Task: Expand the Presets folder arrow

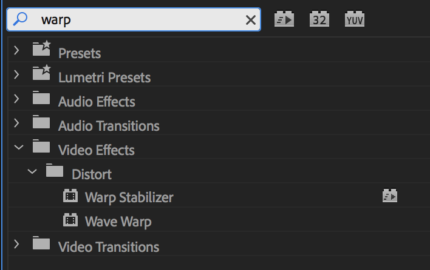Action: pos(17,51)
